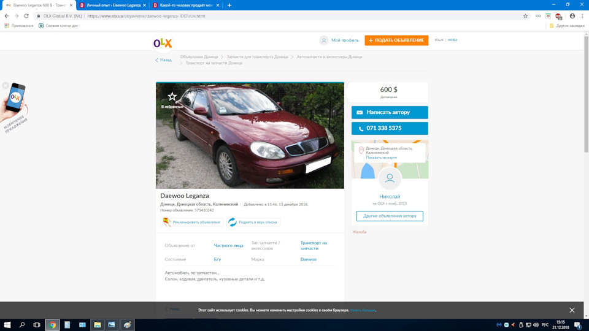Click Поднять в верх списка button
The image size is (589, 331).
click(x=253, y=222)
